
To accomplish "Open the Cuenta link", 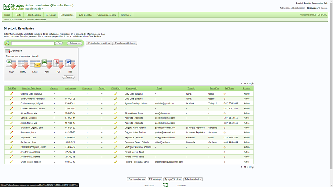I will point(324,8).
